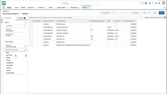Image resolution: width=167 pixels, height=94 pixels.
Task: Toggle Update Preview Automatically switch
Action: (x=164, y=17)
